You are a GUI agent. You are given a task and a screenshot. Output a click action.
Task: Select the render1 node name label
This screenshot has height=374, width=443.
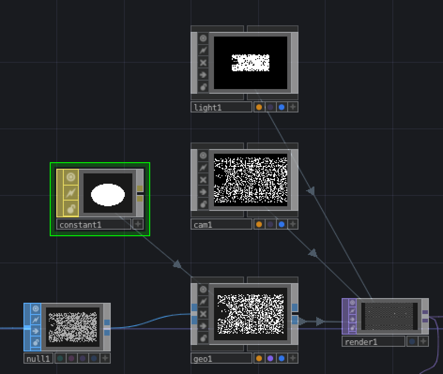374,342
